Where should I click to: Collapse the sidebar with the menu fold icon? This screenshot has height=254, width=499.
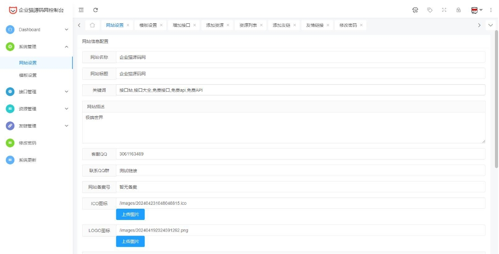point(81,10)
